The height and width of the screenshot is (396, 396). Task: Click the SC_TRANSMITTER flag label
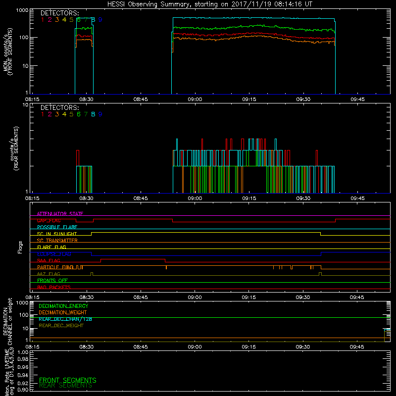pyautogui.click(x=57, y=241)
